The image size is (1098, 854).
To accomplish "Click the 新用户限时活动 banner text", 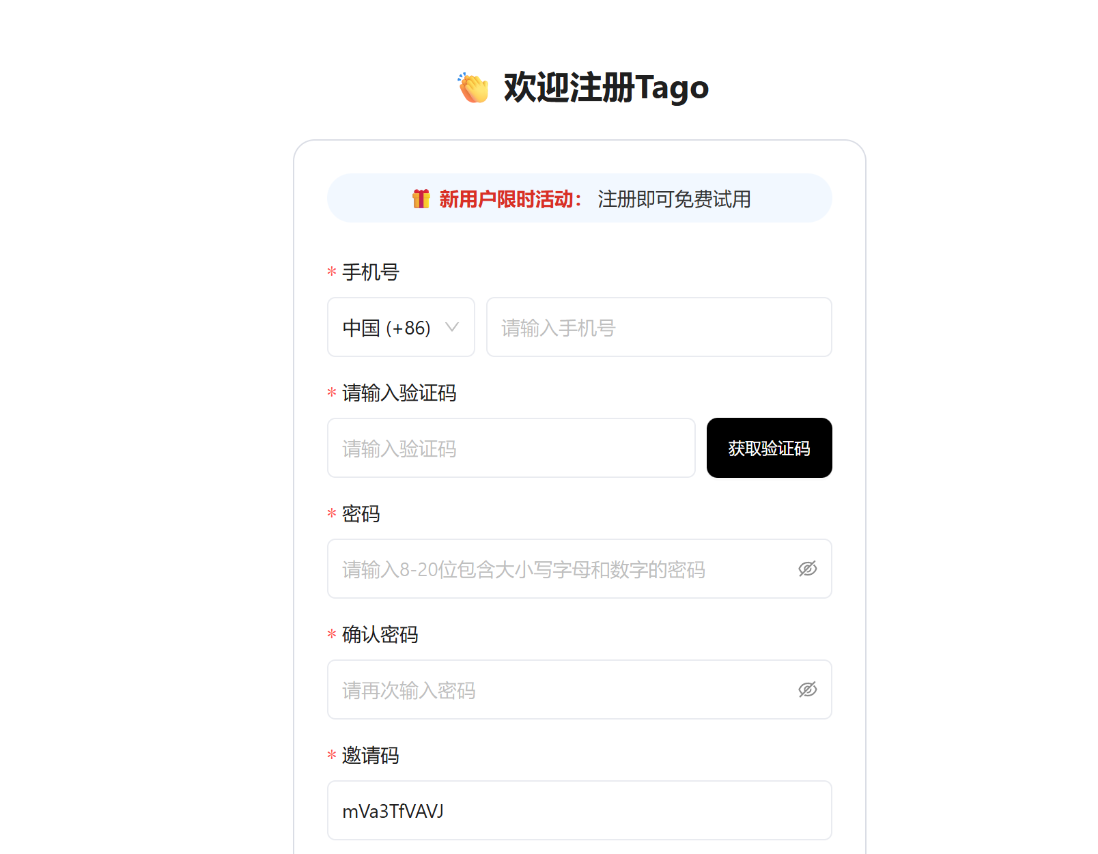I will [x=509, y=199].
